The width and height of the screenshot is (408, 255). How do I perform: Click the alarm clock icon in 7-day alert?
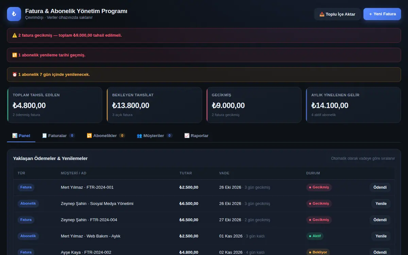pyautogui.click(x=15, y=74)
